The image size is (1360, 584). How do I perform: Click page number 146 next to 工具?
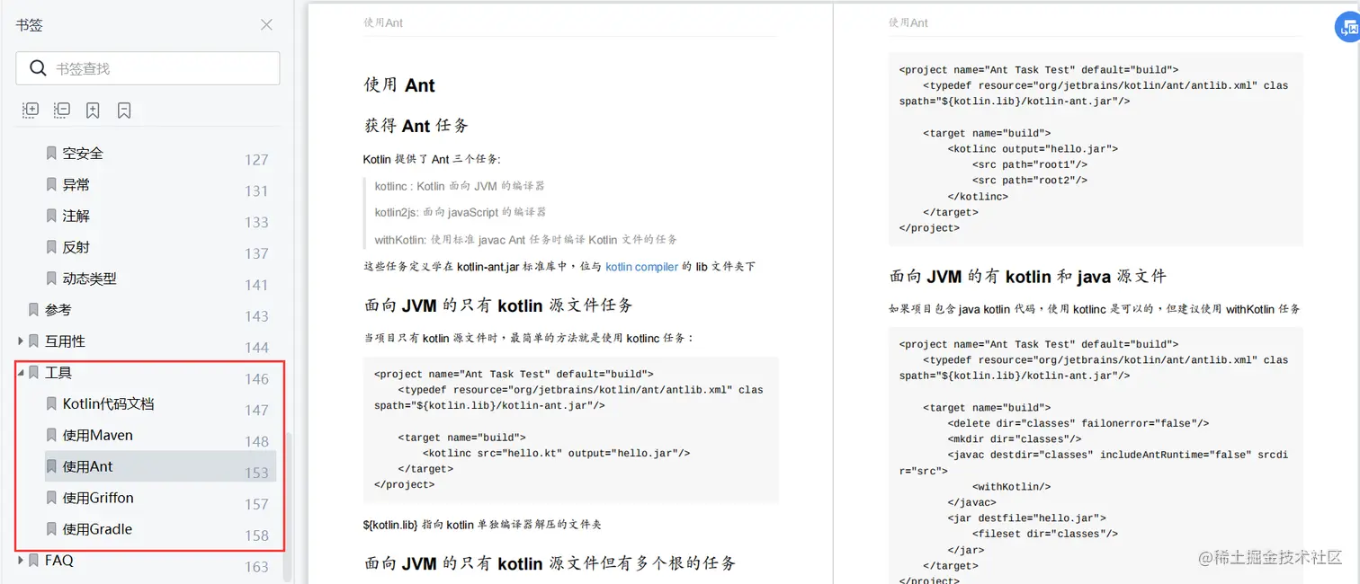point(256,379)
